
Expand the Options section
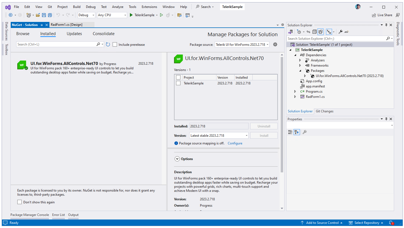click(177, 159)
